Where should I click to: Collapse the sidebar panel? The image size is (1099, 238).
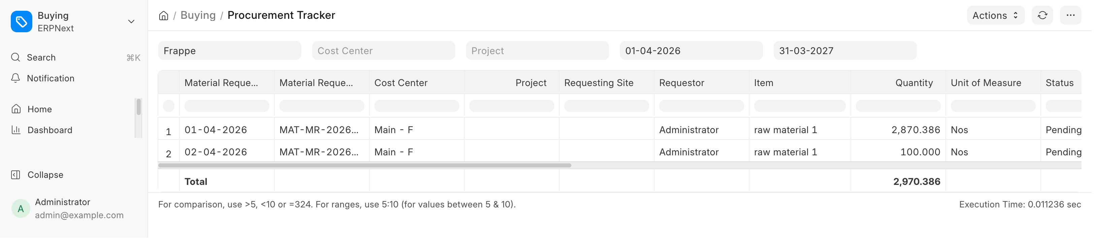point(45,175)
